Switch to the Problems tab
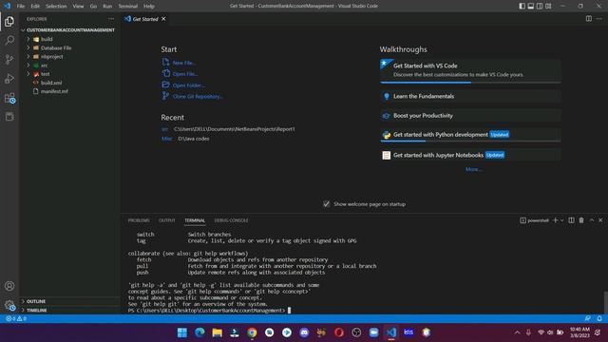This screenshot has height=342, width=608. [x=139, y=220]
